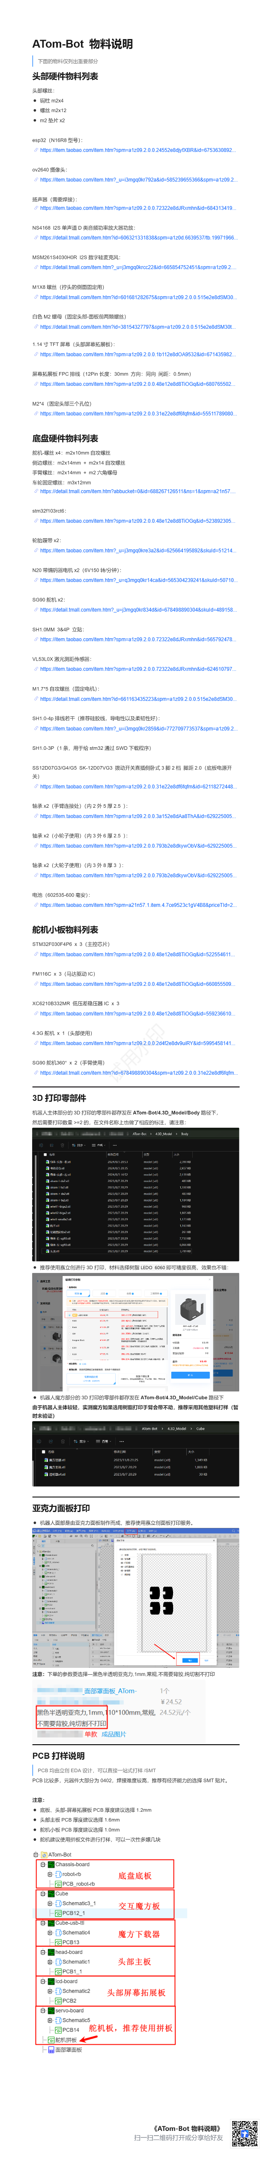Click the 头部硬件物料列表 heading

66,77
